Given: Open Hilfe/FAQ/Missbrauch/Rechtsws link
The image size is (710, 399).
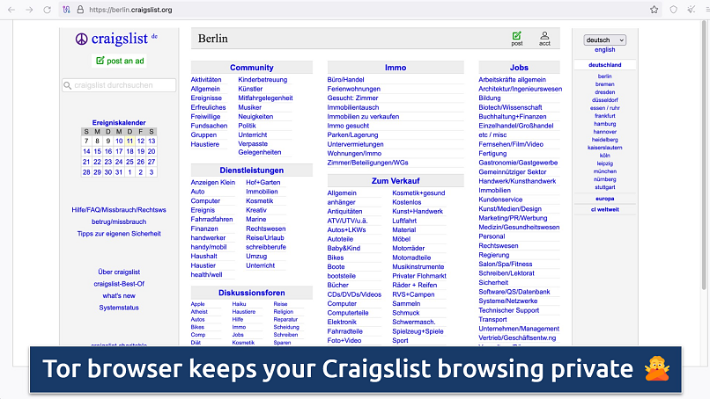Looking at the screenshot, I should pos(119,210).
